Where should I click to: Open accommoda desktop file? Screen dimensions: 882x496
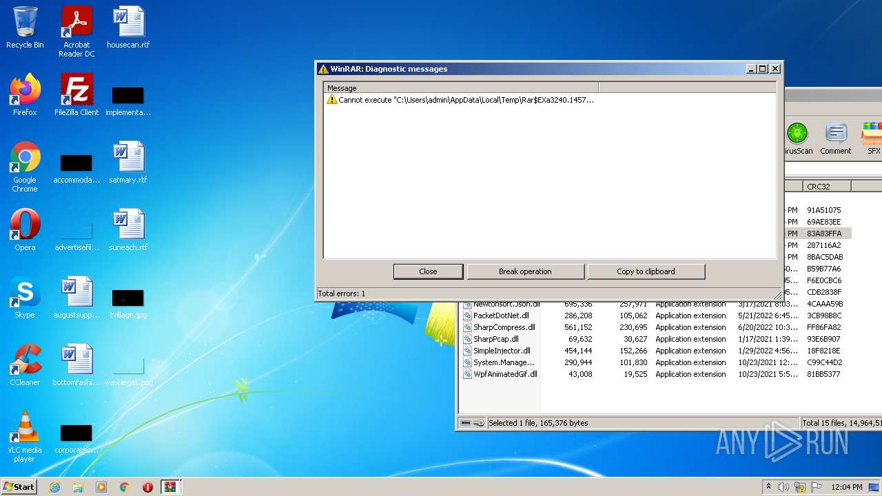click(76, 167)
